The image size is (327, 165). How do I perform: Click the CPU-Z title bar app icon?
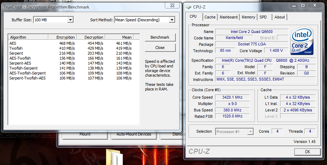(x=189, y=7)
